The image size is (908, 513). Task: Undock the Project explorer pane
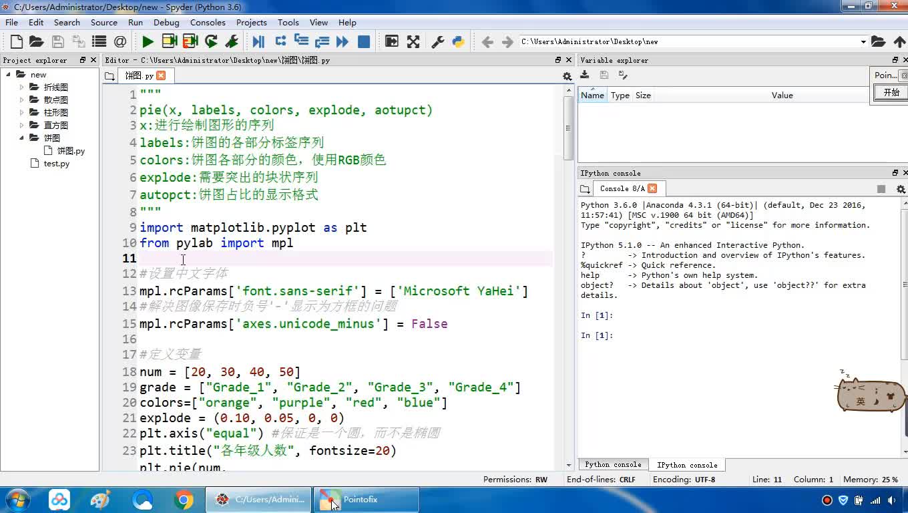[83, 60]
